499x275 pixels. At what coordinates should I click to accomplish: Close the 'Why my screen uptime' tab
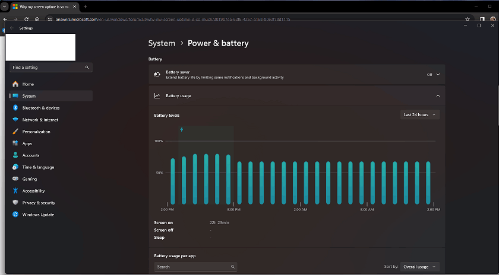click(74, 7)
